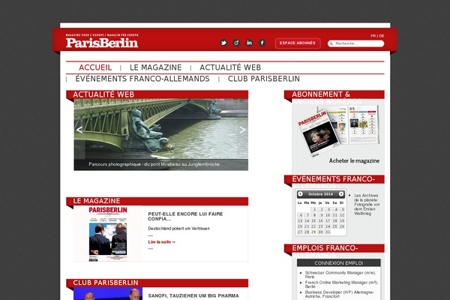Select October 31 in the calendar
The width and height of the screenshot is (450, 300).
328,232
